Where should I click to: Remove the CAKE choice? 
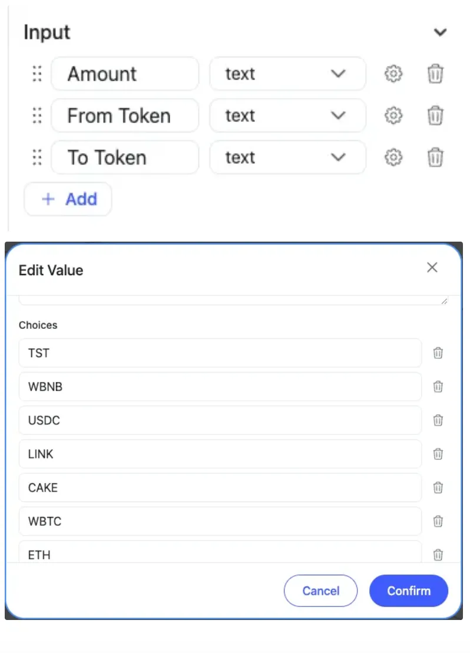[438, 487]
